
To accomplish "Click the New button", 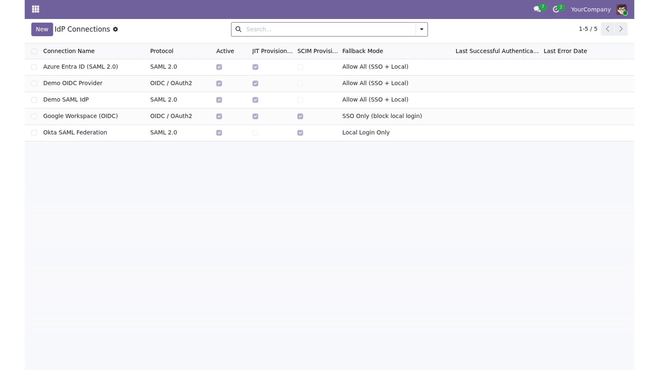I will [x=42, y=29].
